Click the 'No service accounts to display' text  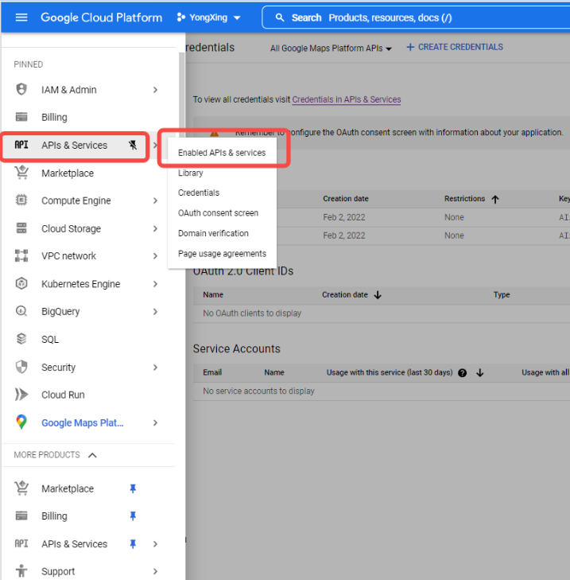258,391
